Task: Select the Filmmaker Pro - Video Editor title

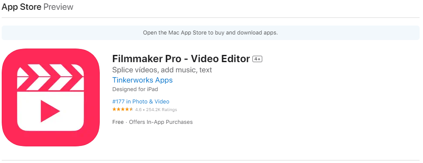Action: pyautogui.click(x=181, y=59)
